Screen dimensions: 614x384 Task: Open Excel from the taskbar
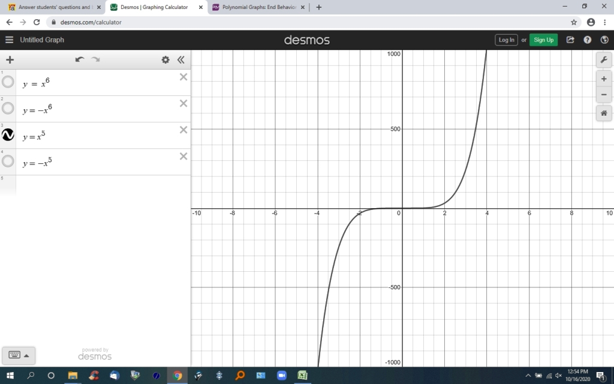click(302, 376)
